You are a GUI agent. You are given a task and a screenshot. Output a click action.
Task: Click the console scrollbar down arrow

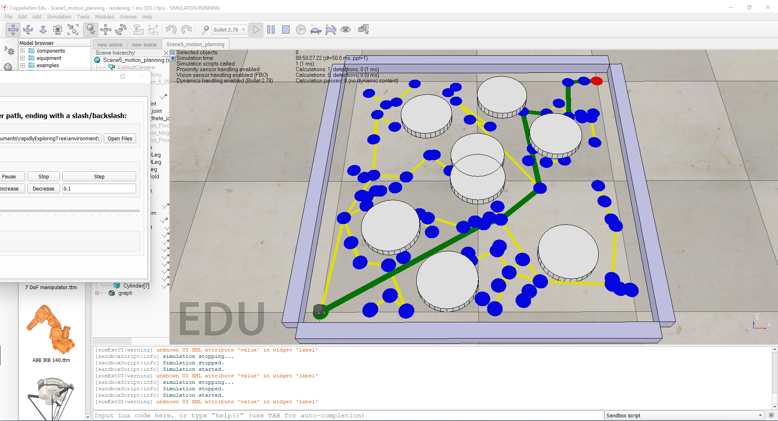click(775, 407)
